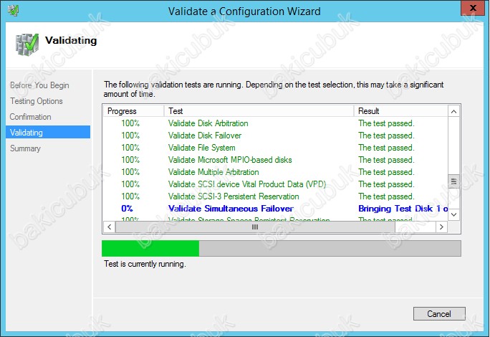Screen dimensions: 490x337
Task: Click 100% progress for SCSI-3 Persistent Reservation
Action: 130,196
